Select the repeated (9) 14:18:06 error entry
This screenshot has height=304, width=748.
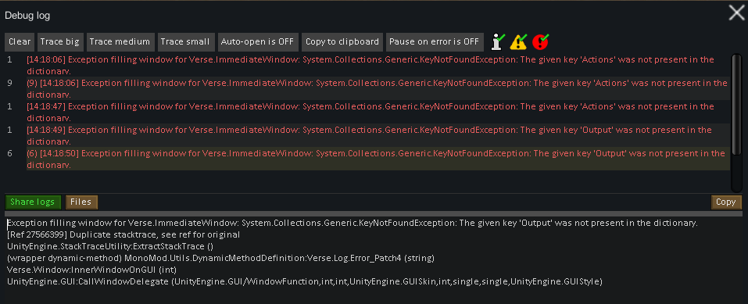pos(367,89)
